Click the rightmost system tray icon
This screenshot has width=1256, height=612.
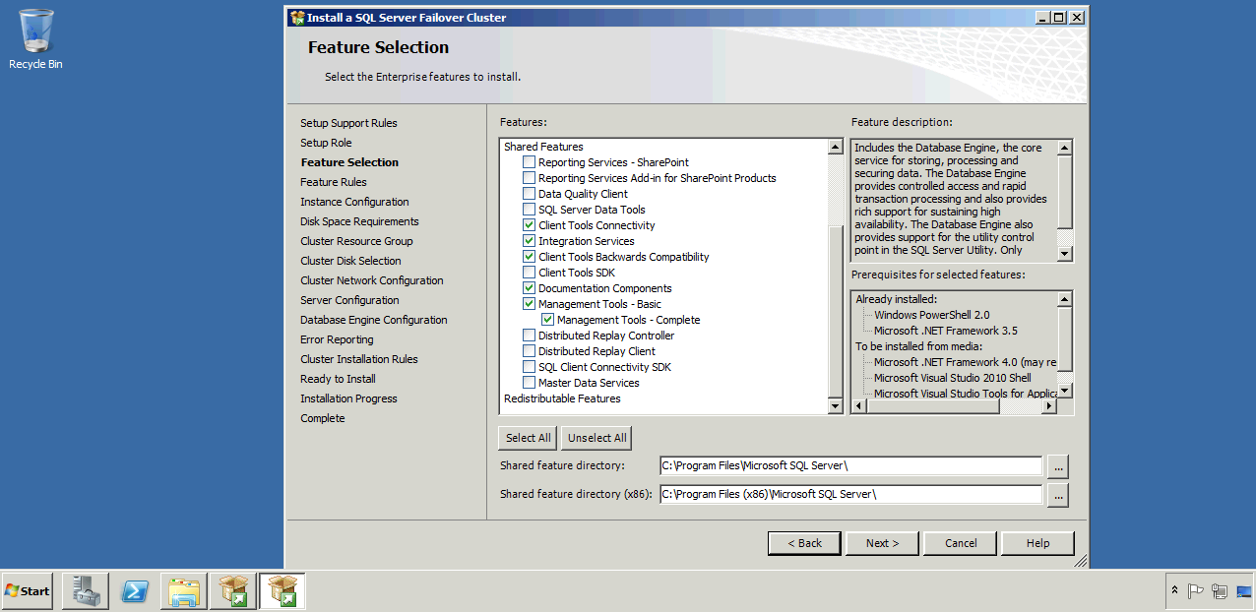point(1243,591)
